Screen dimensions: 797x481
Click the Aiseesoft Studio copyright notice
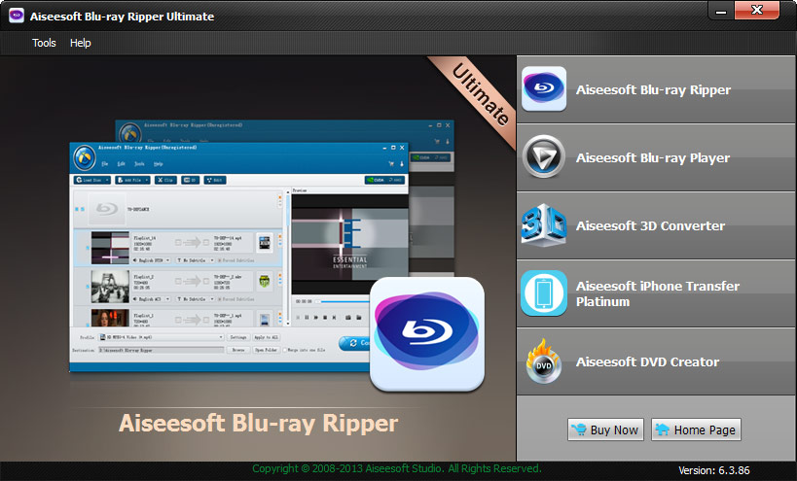click(x=396, y=469)
